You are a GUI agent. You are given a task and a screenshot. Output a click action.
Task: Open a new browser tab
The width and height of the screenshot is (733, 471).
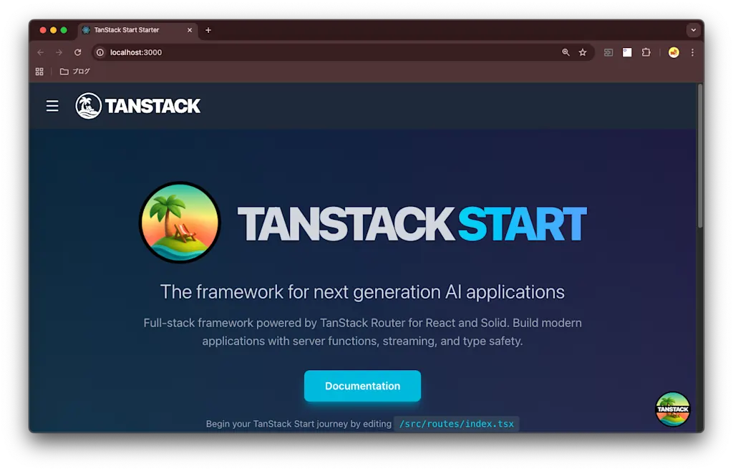(x=208, y=30)
